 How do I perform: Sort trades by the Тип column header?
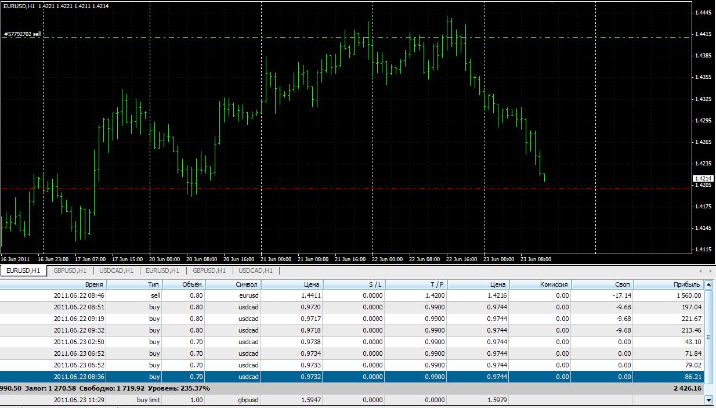(x=135, y=284)
